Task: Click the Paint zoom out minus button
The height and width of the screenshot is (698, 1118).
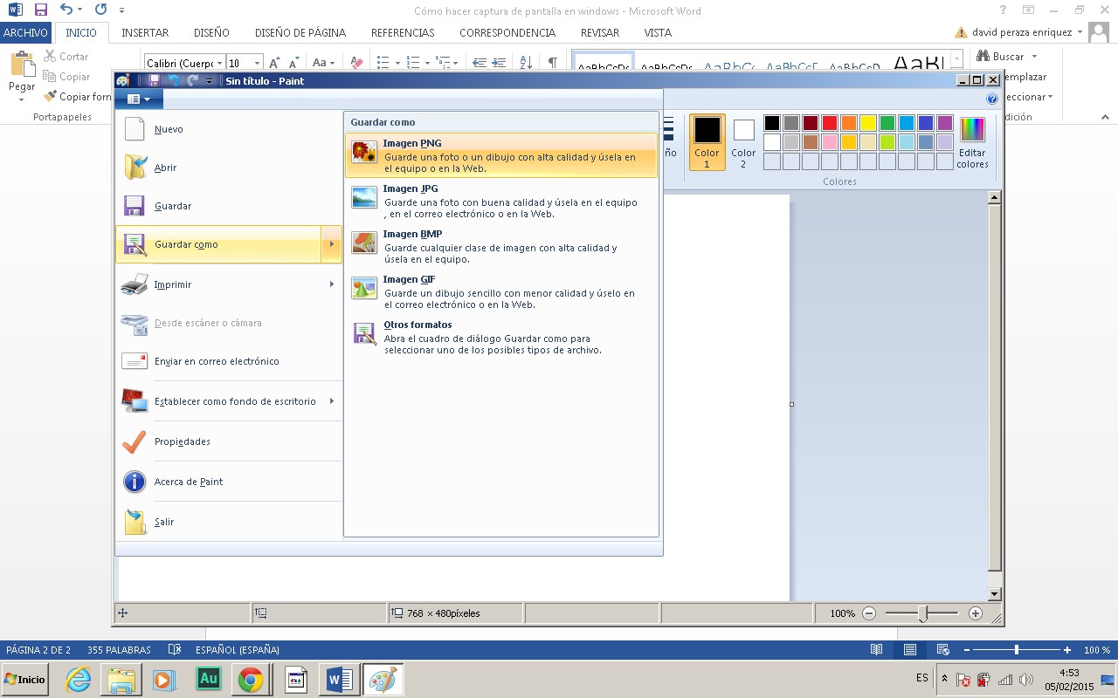Action: pos(869,613)
